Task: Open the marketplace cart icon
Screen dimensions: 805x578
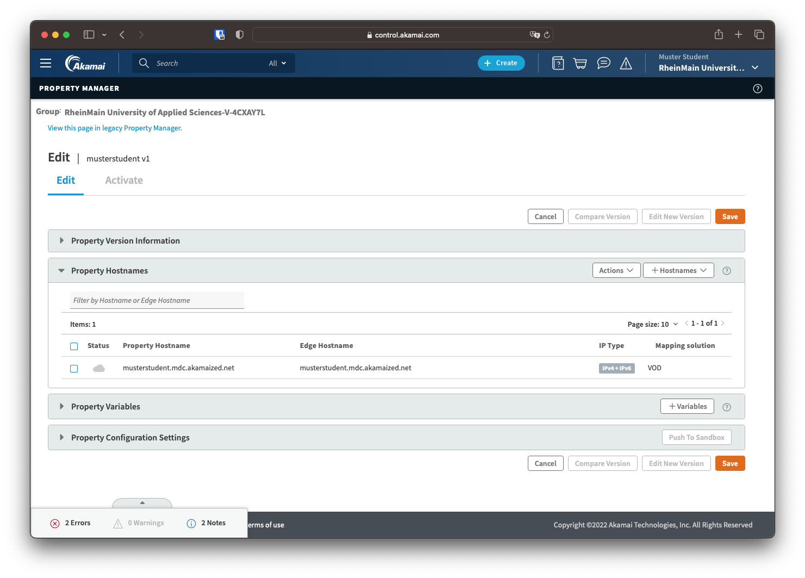Action: 581,64
